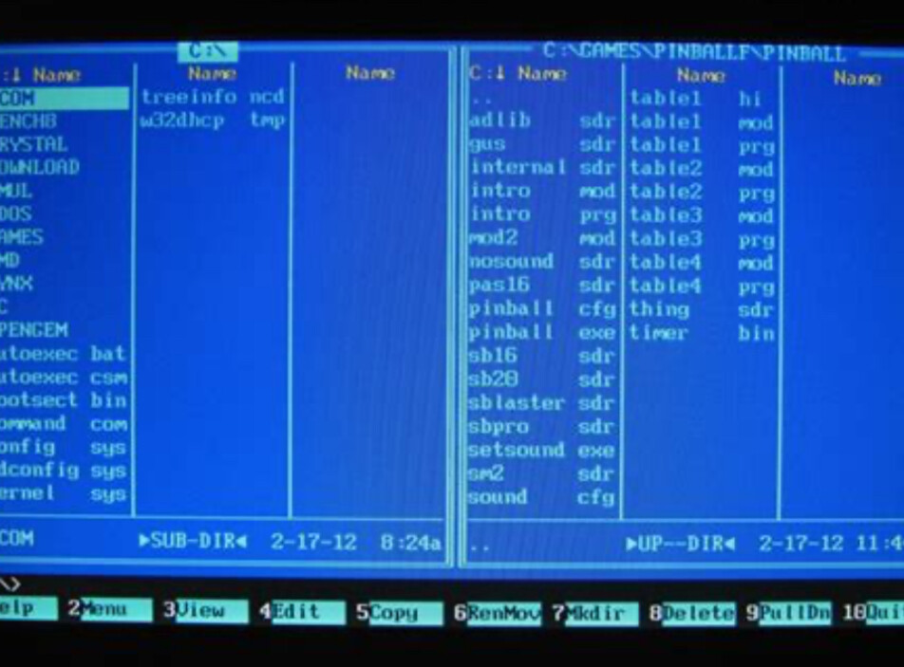904x667 pixels.
Task: Select timer bin file
Action: pyautogui.click(x=702, y=333)
